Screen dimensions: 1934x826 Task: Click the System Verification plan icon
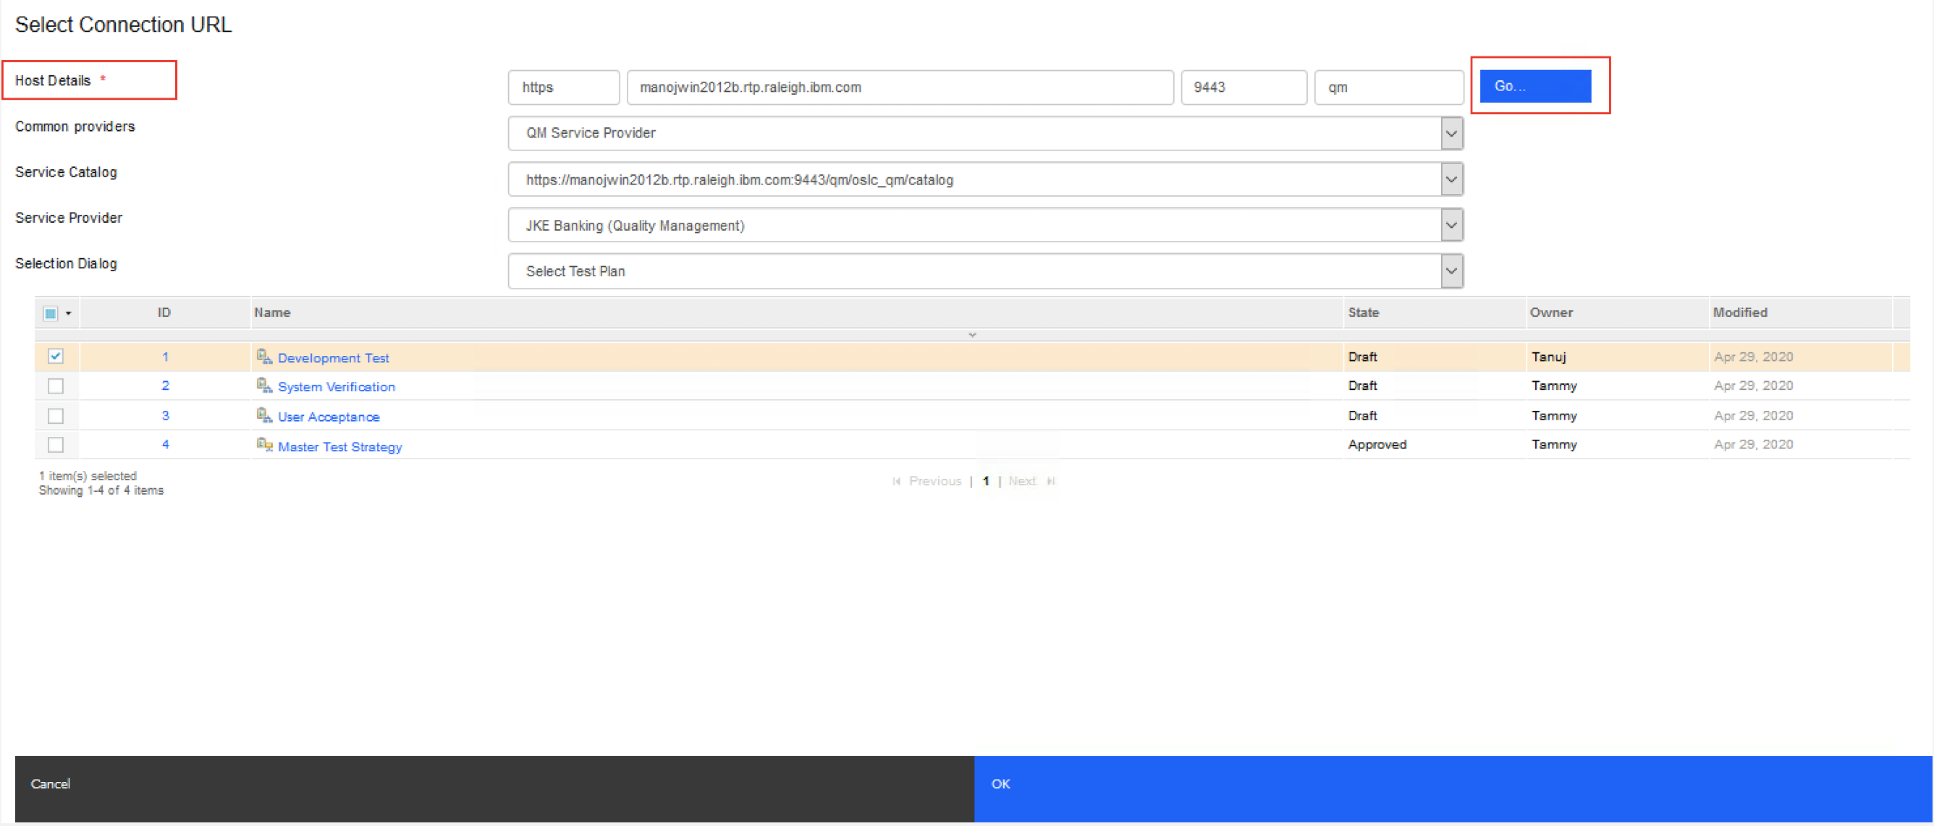tap(264, 386)
